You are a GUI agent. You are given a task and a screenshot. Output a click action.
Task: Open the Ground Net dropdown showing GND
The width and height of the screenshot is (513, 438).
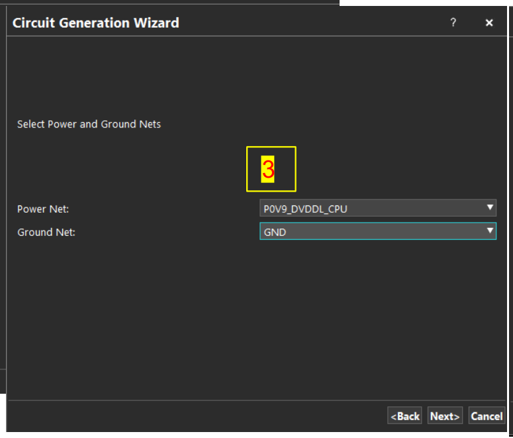click(x=378, y=231)
